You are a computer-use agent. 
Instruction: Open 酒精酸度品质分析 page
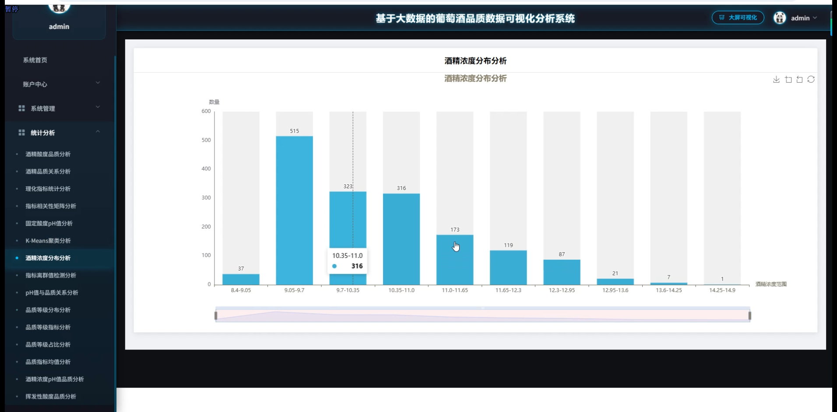[48, 154]
